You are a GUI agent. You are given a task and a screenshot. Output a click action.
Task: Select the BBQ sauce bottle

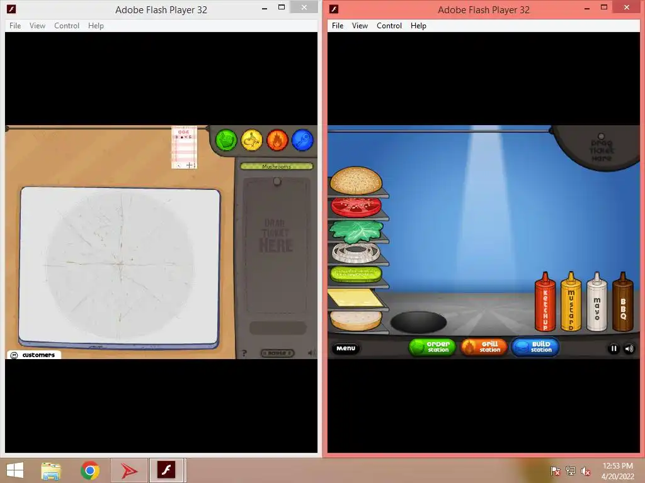click(x=623, y=302)
